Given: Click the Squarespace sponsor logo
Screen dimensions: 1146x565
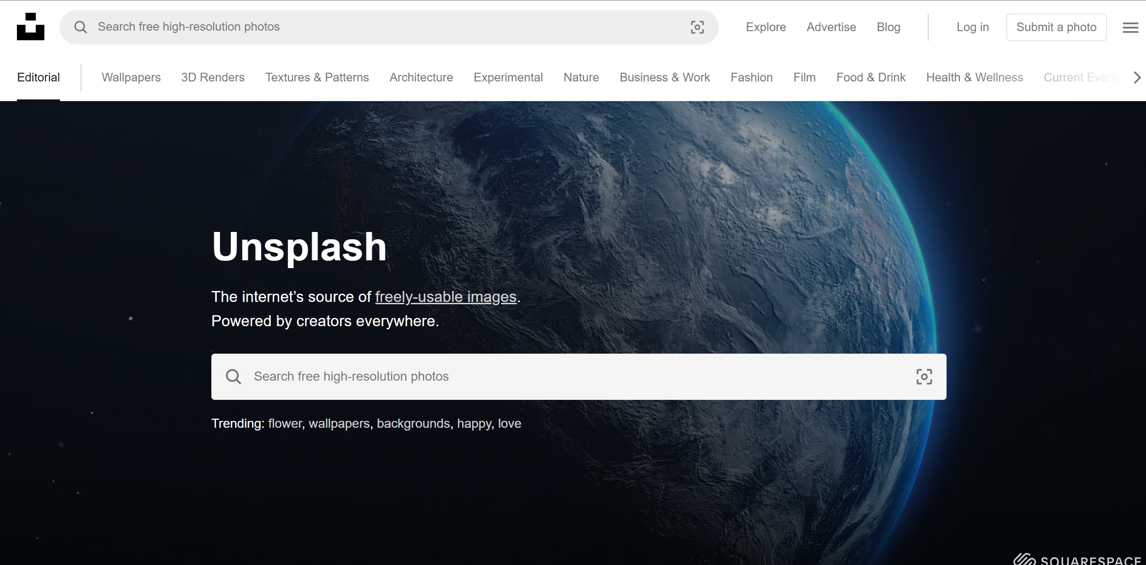Looking at the screenshot, I should coord(1077,560).
